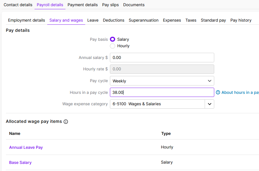
Task: Select the Deductions subtab
Action: click(x=114, y=20)
